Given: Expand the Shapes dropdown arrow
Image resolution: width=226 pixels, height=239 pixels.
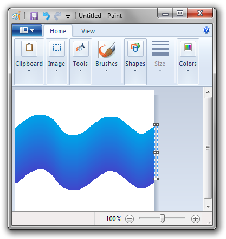Looking at the screenshot, I should pos(135,70).
